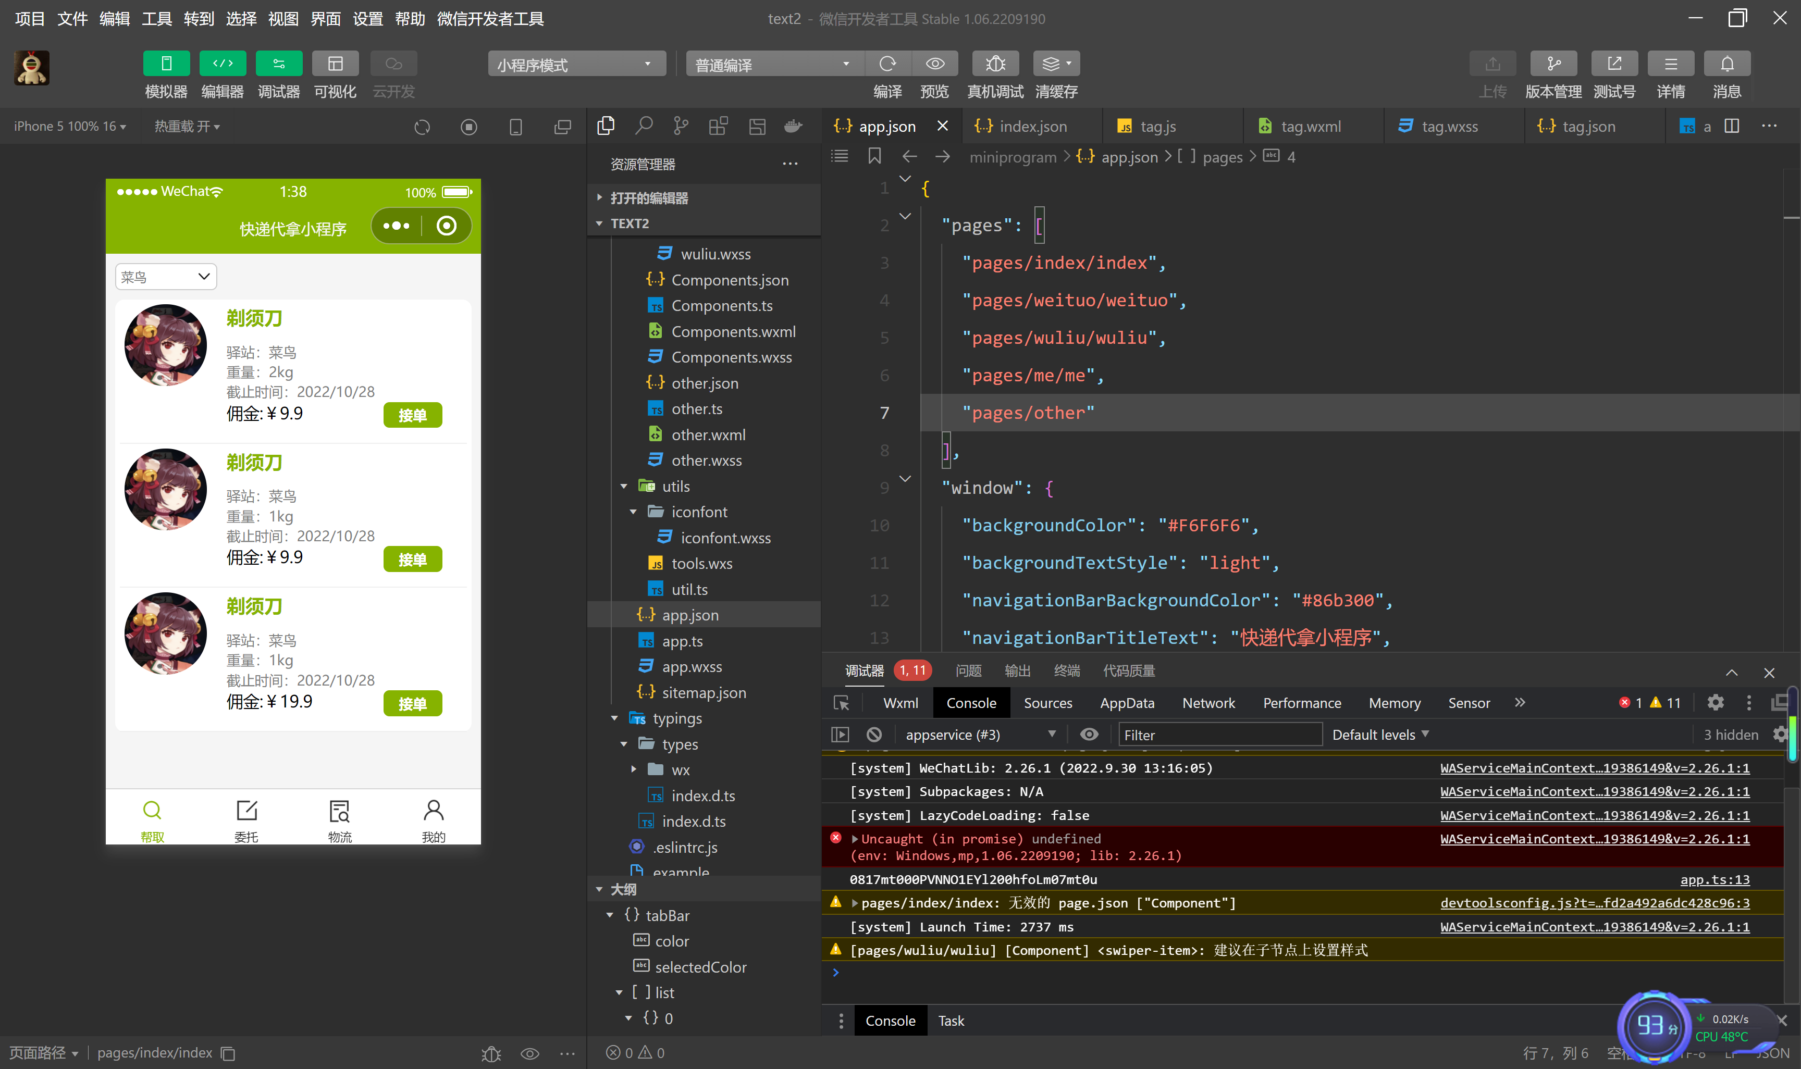Image resolution: width=1801 pixels, height=1069 pixels.
Task: Toggle the editor panel button
Action: point(223,64)
